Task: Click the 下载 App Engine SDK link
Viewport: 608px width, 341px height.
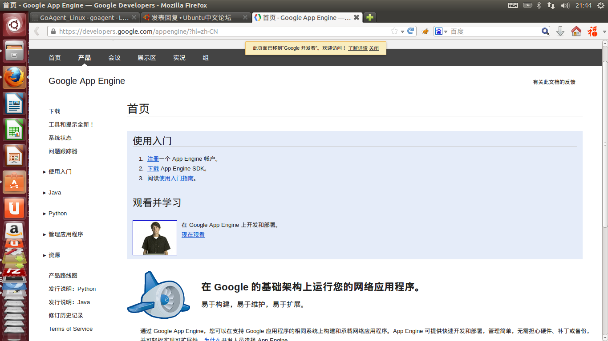Action: [153, 169]
